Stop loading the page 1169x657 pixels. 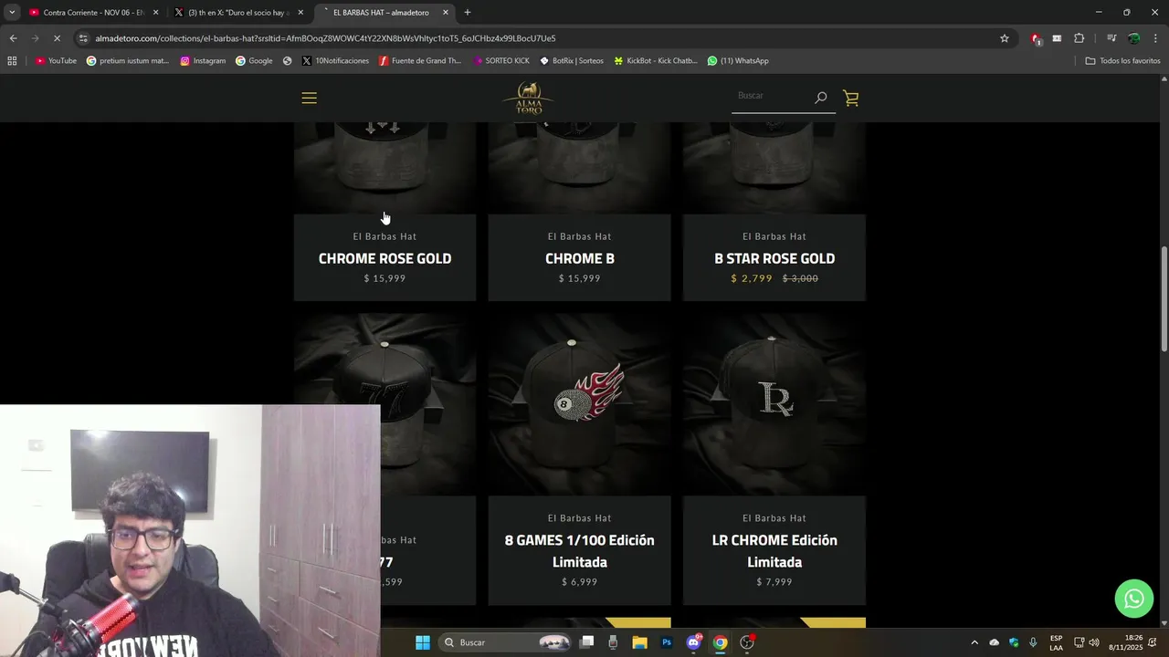(57, 38)
